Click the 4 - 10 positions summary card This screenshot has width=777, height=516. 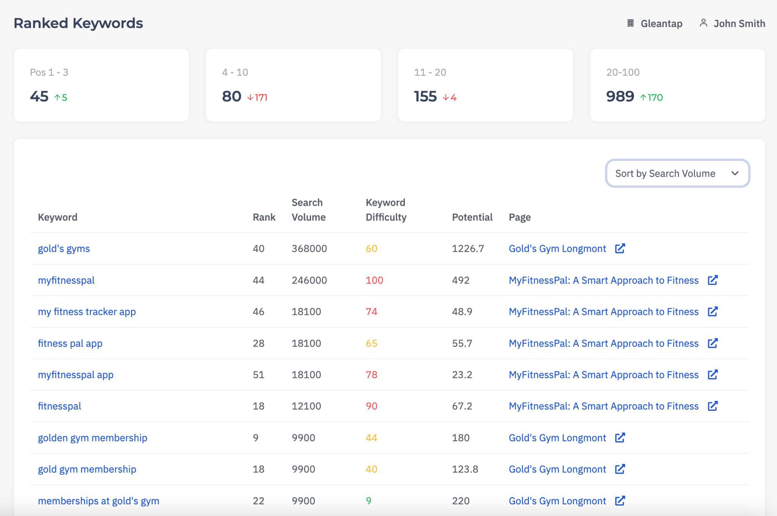(x=293, y=85)
